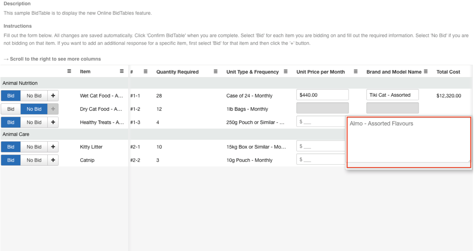This screenshot has height=251, width=475.
Task: Open the Unit Price per Month column menu
Action: point(356,72)
